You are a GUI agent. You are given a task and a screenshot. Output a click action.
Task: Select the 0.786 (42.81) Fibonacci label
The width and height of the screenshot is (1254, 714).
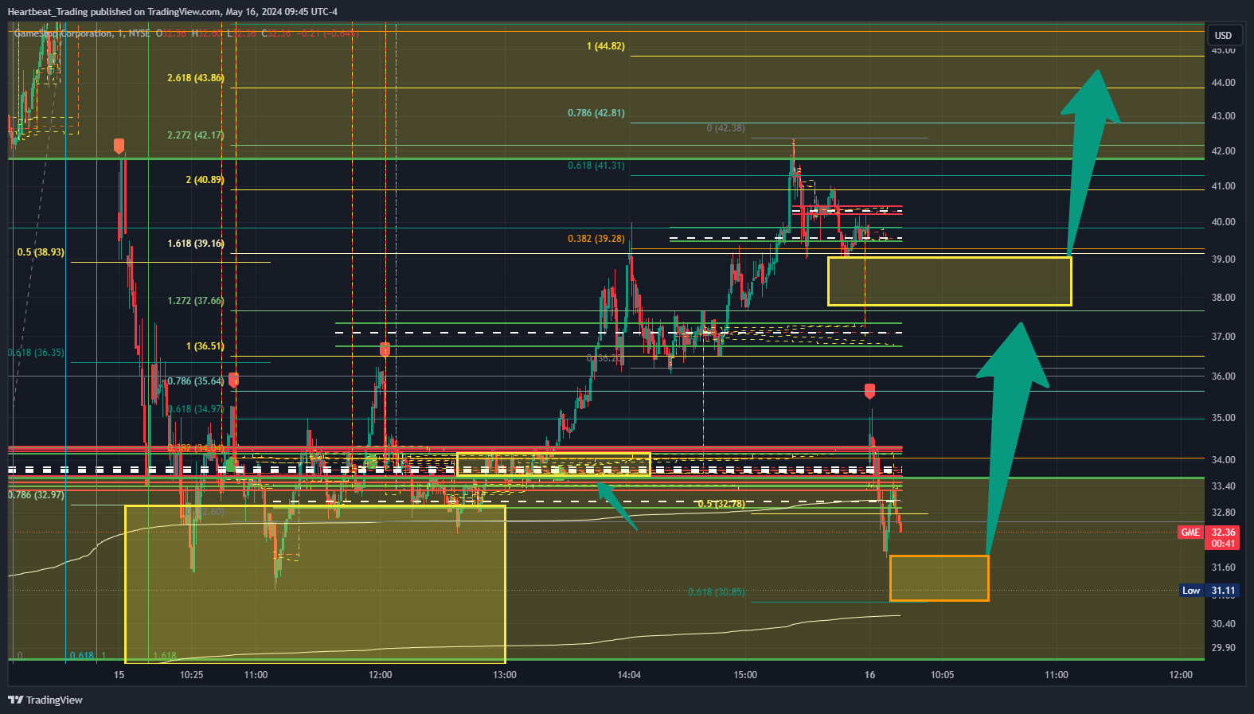tap(596, 113)
